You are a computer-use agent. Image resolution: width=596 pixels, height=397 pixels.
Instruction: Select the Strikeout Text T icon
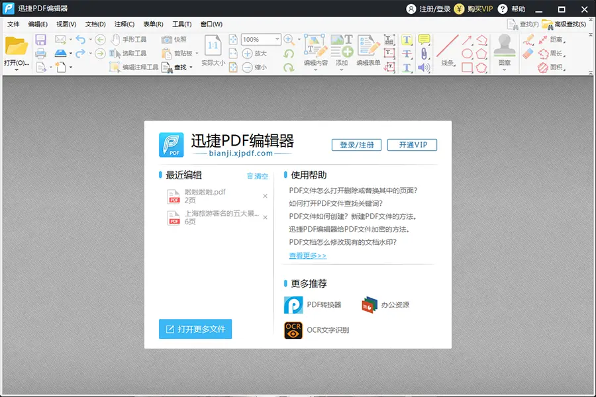tap(407, 54)
